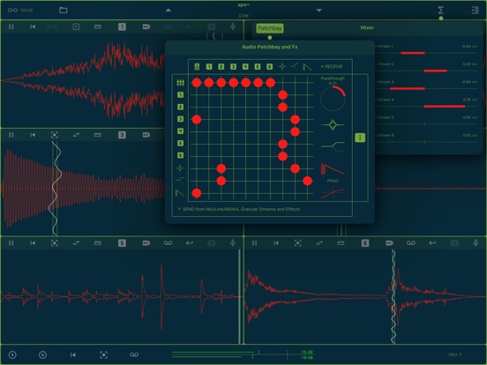Toggle patch node: send 3 to speaker output column
The width and height of the screenshot is (487, 365).
point(197,119)
